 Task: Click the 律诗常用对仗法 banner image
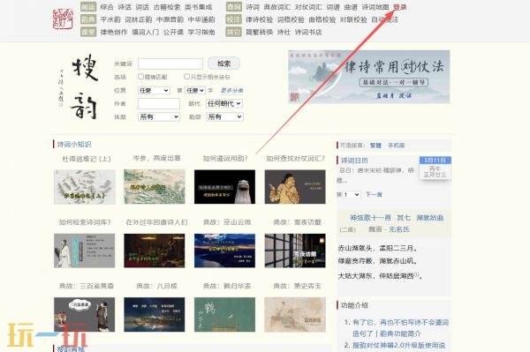click(x=368, y=76)
